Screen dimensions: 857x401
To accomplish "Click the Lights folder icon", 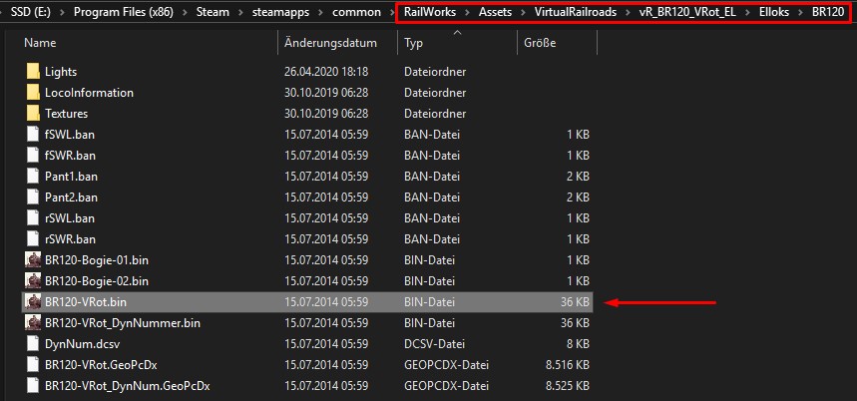I will pos(33,72).
